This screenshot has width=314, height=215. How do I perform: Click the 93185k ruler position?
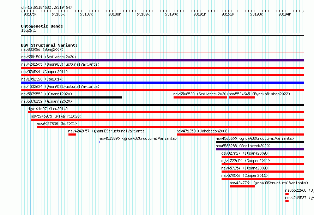tap(30, 14)
